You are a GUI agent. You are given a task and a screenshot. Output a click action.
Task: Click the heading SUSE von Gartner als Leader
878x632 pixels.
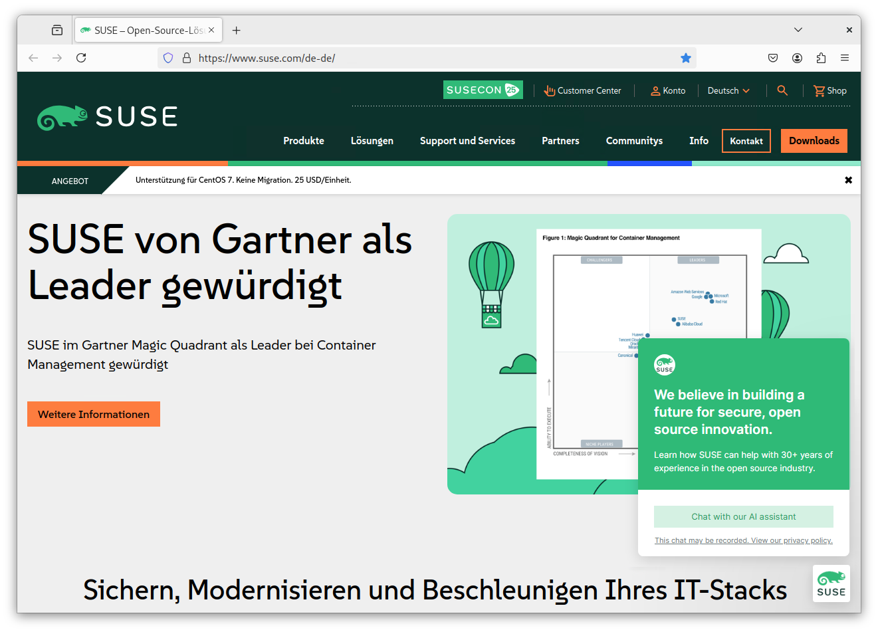pos(220,263)
